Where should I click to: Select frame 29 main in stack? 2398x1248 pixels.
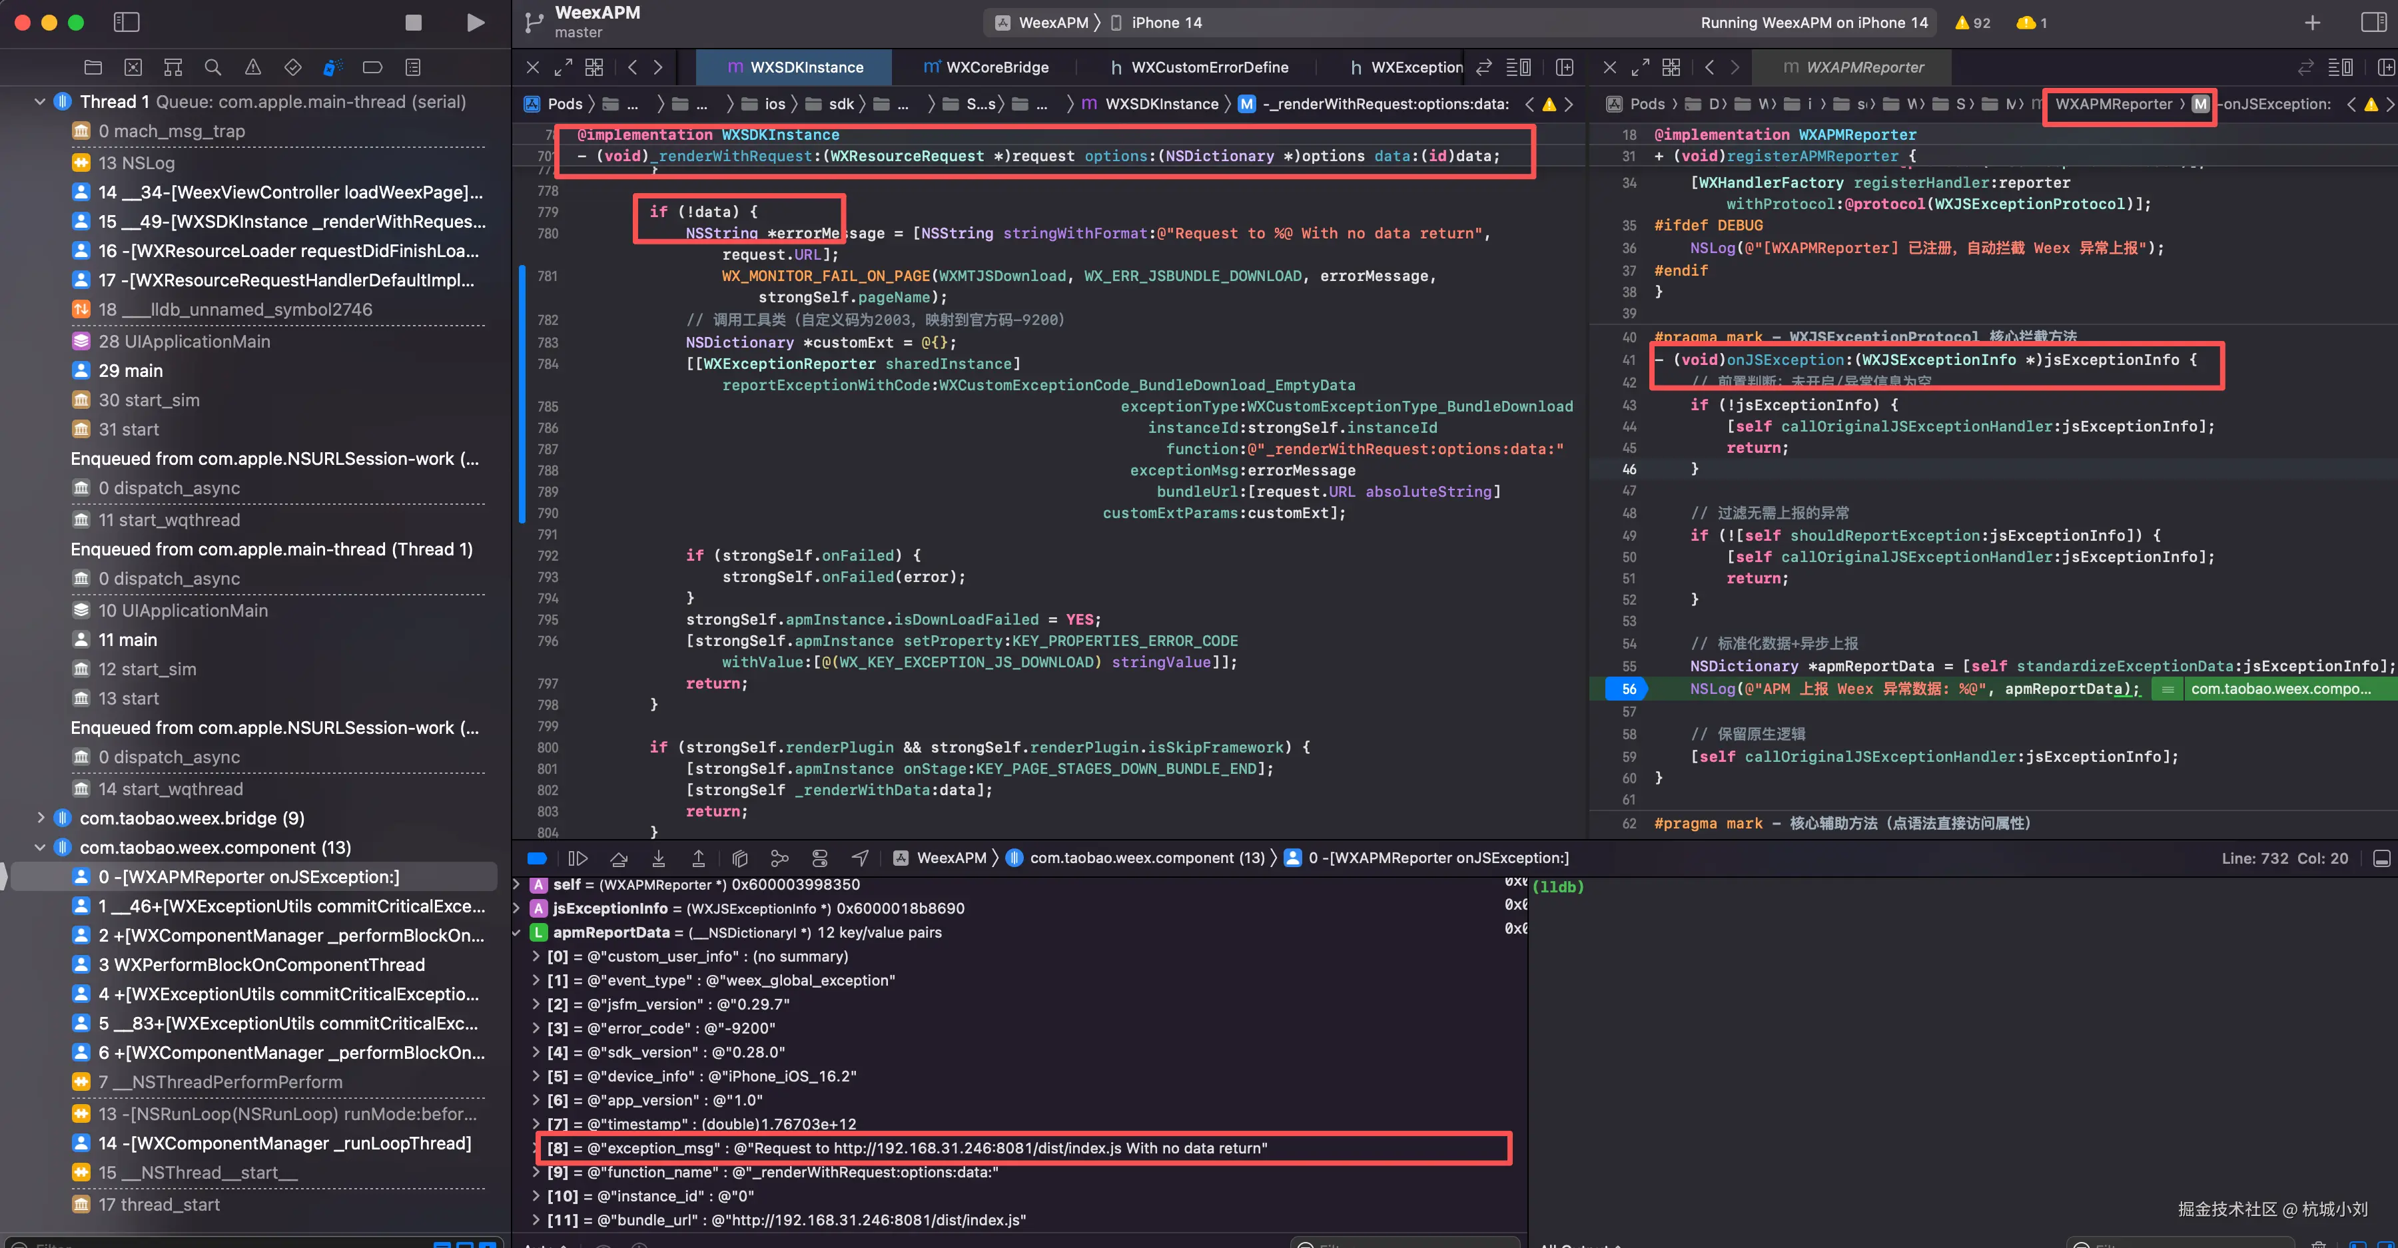131,370
